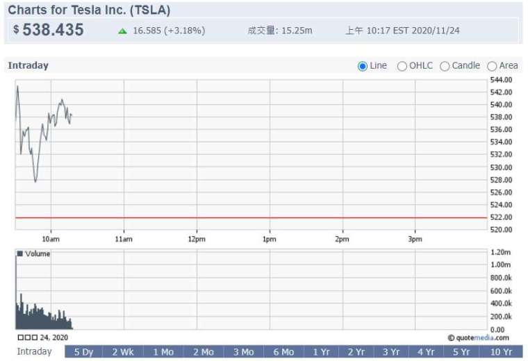Screen dimensions: 528x361
Task: Switch to the 6 Mo range tab
Action: click(x=283, y=352)
